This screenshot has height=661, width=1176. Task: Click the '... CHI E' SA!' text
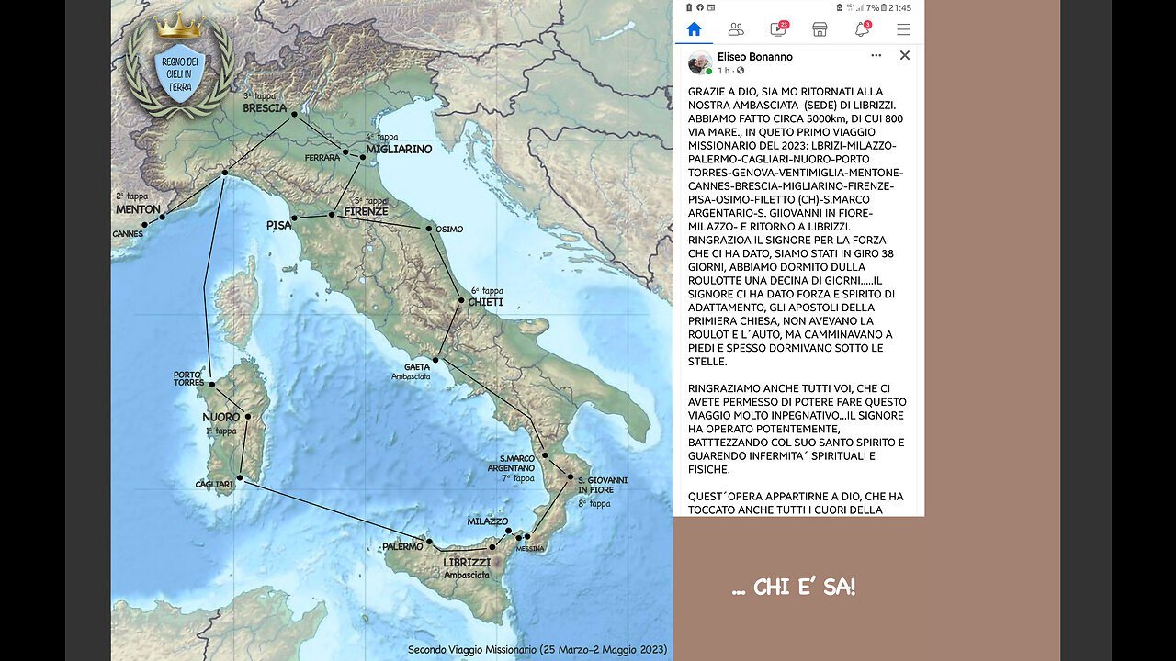(x=795, y=588)
